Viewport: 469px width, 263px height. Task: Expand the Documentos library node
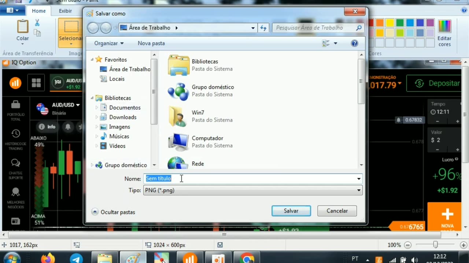coord(97,108)
